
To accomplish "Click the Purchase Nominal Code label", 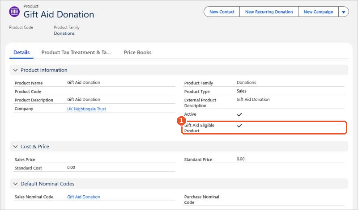I will tap(202, 200).
